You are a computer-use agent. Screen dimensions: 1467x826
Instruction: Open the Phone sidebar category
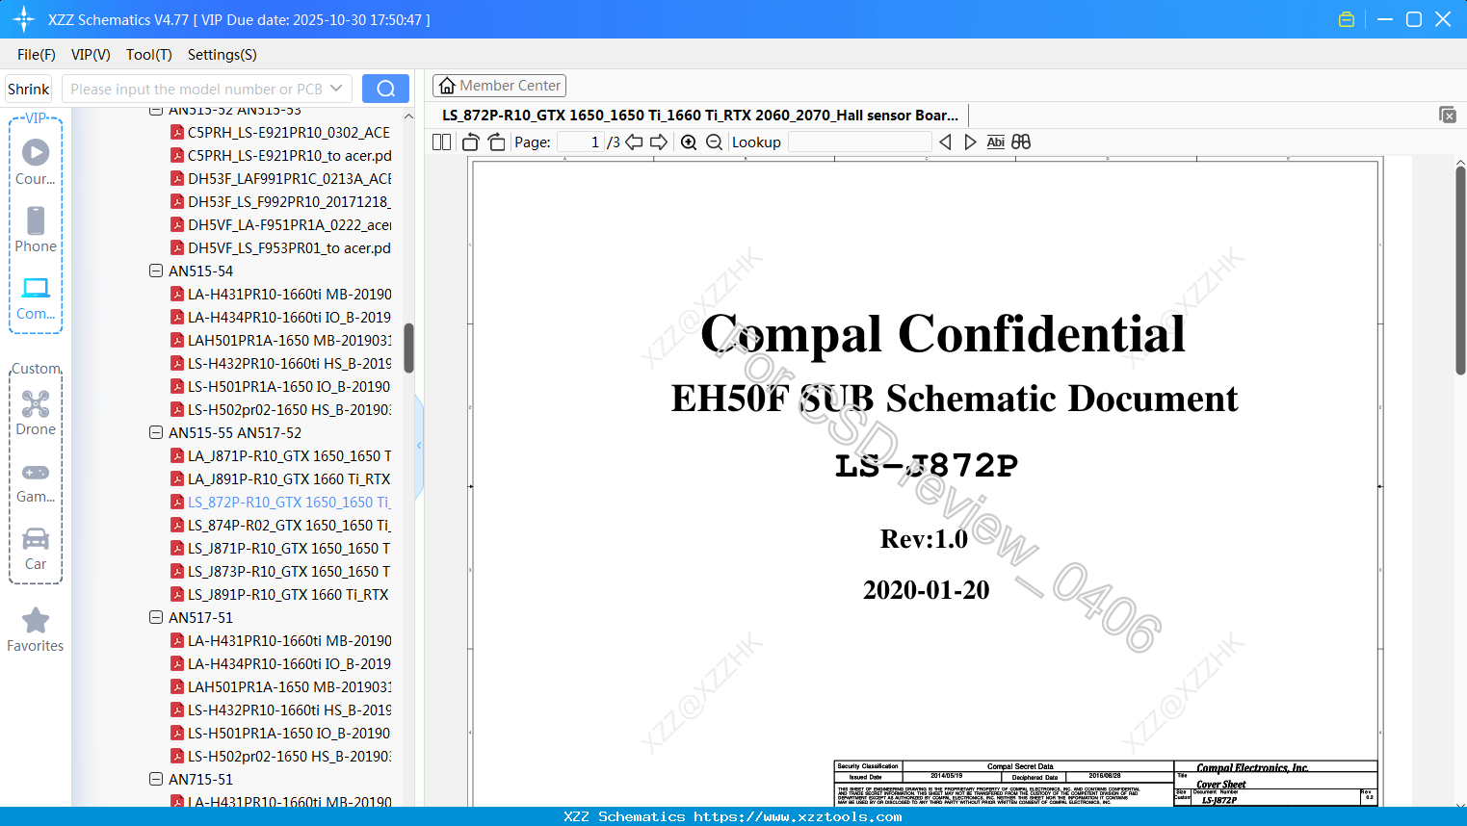pyautogui.click(x=36, y=229)
